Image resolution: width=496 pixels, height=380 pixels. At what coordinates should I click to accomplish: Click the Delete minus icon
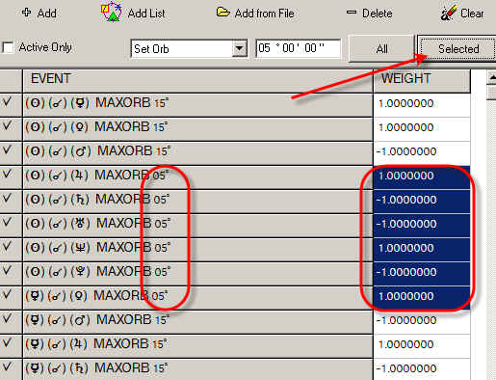(x=352, y=13)
